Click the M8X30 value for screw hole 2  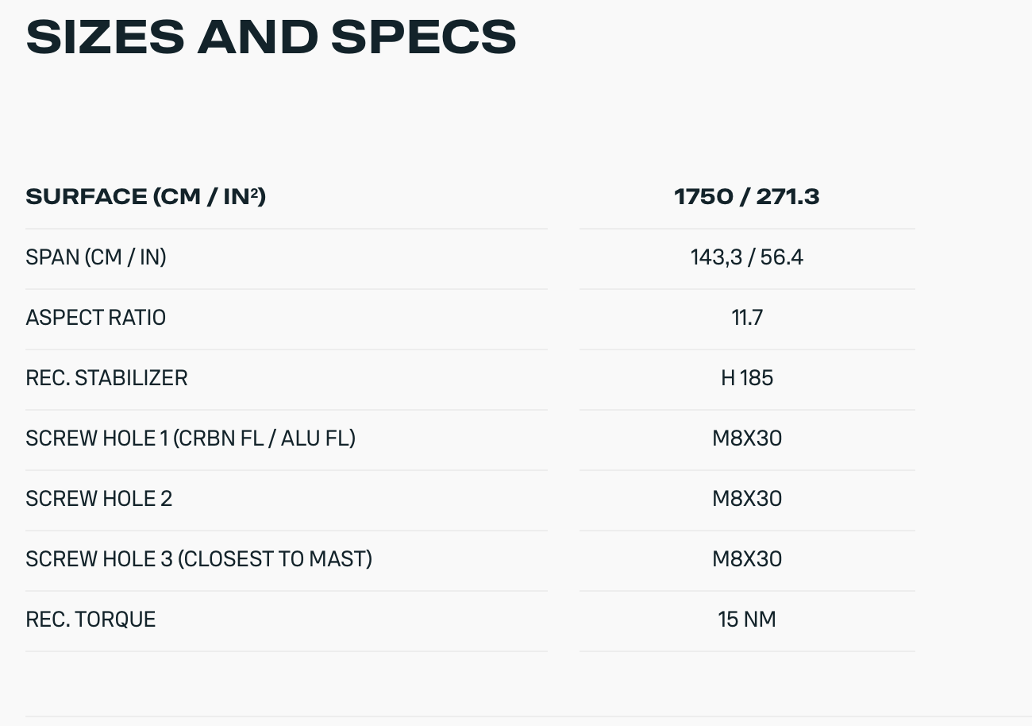(747, 499)
